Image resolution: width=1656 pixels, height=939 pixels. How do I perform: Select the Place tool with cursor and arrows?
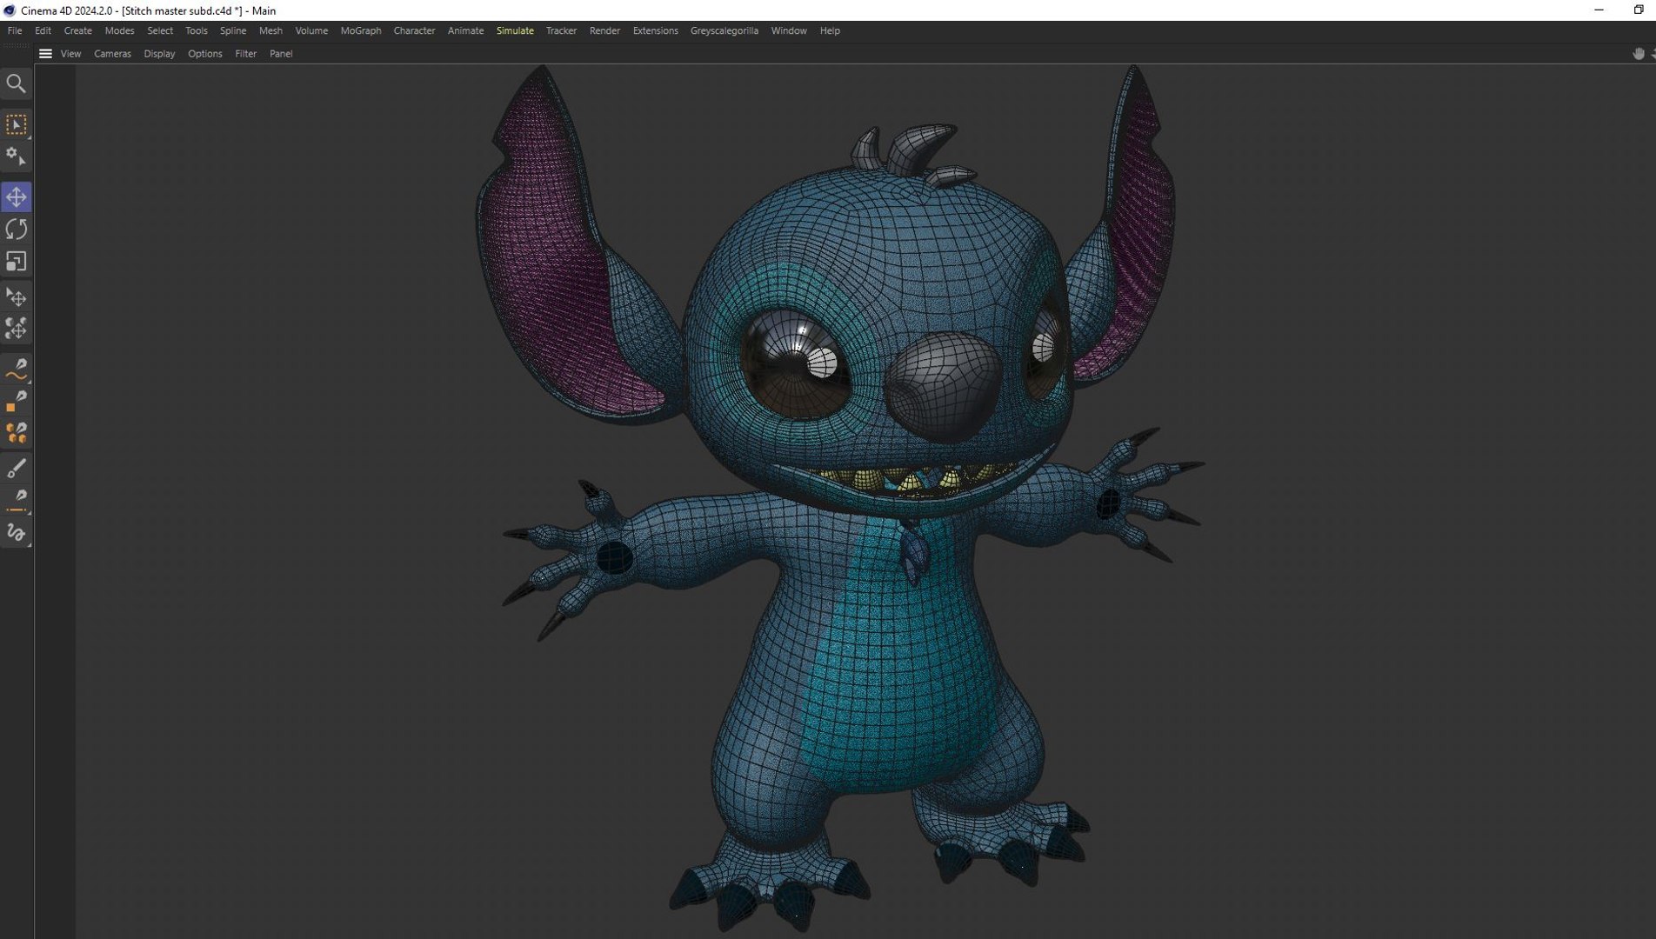16,297
